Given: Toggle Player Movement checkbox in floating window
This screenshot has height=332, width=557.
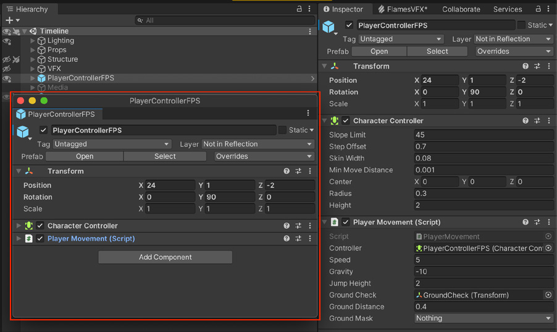Looking at the screenshot, I should (x=40, y=239).
